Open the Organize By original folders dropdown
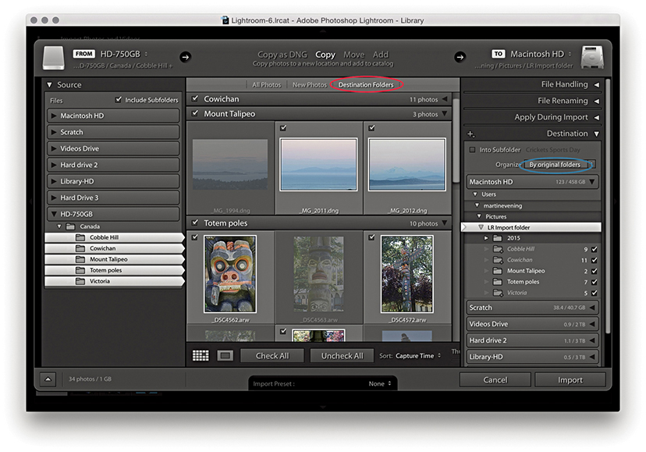Viewport: 646px width, 452px height. [557, 165]
